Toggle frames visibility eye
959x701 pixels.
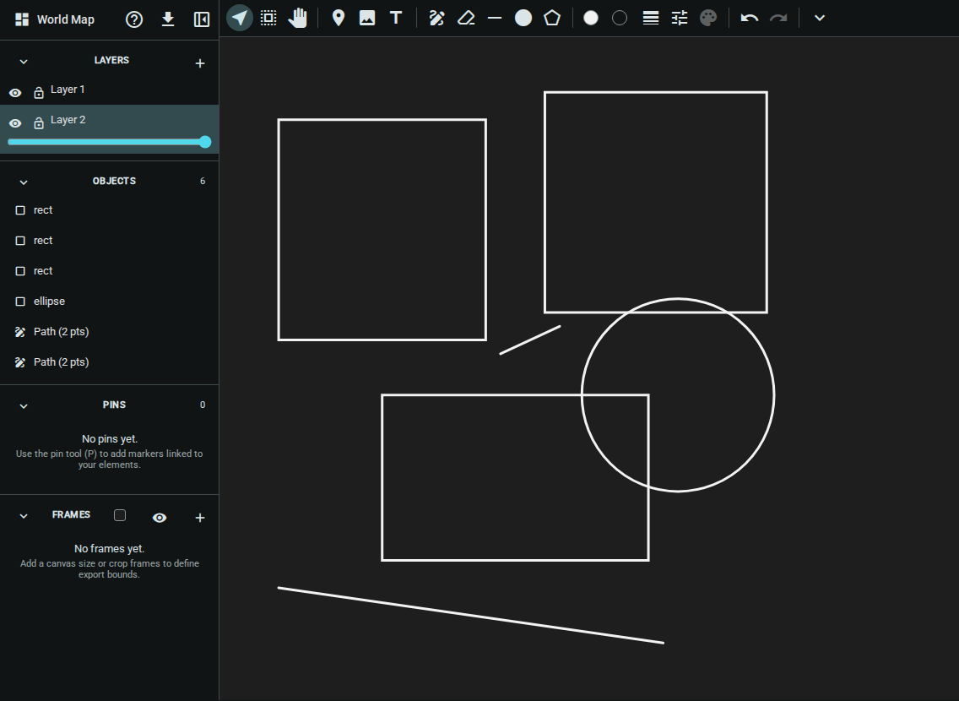[x=160, y=518]
